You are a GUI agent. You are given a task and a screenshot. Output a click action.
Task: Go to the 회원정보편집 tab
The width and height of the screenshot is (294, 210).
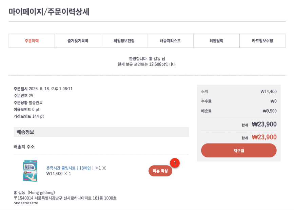tap(124, 41)
